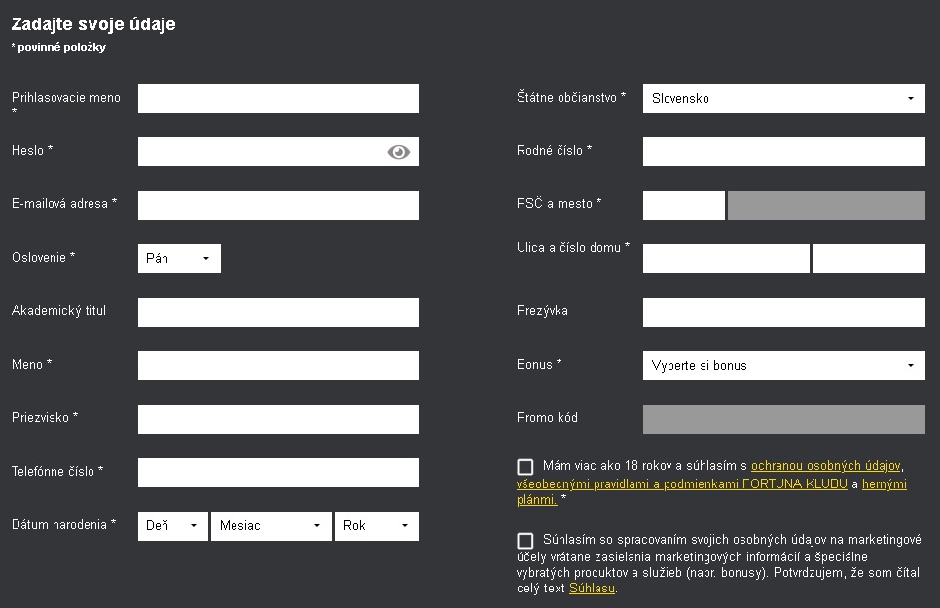Click the Štátne občianstvo dropdown arrow
This screenshot has height=608, width=940.
click(x=911, y=99)
